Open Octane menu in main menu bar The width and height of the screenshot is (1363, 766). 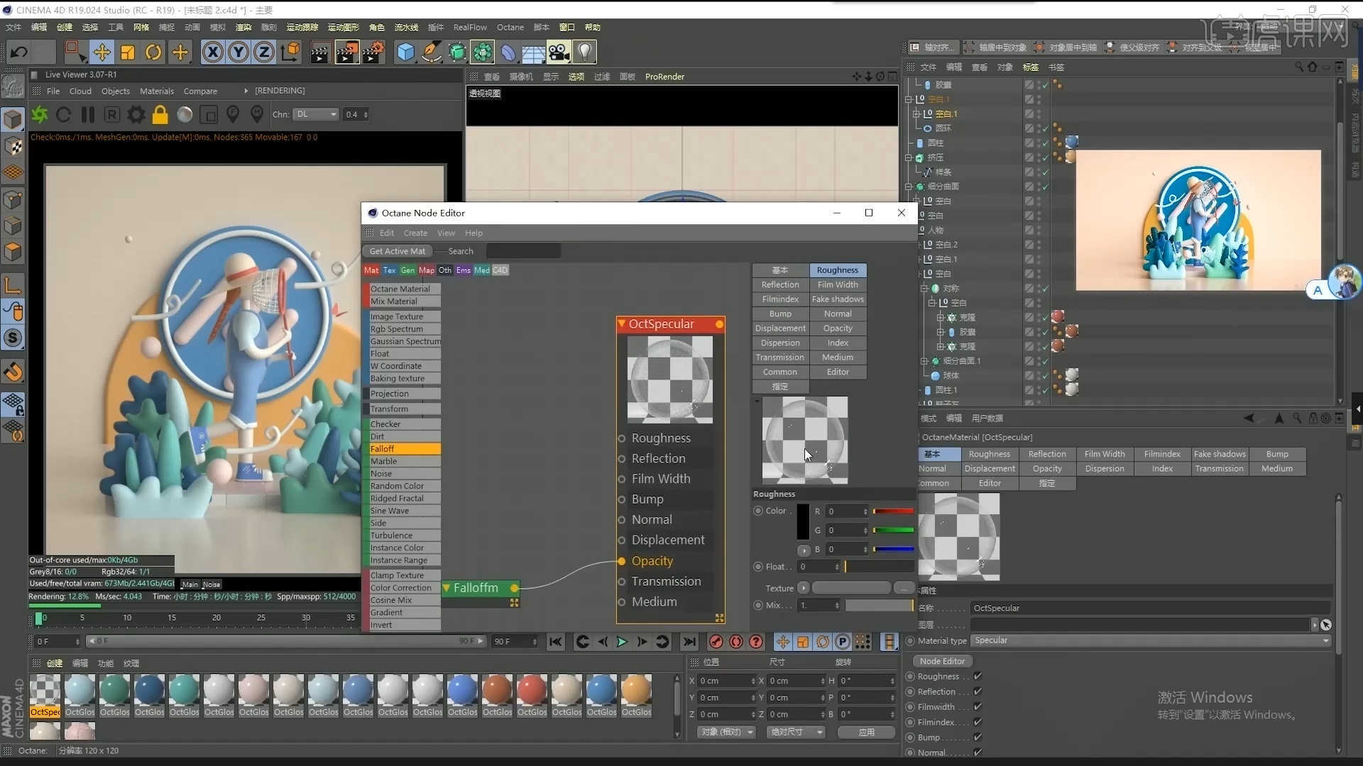click(x=510, y=27)
